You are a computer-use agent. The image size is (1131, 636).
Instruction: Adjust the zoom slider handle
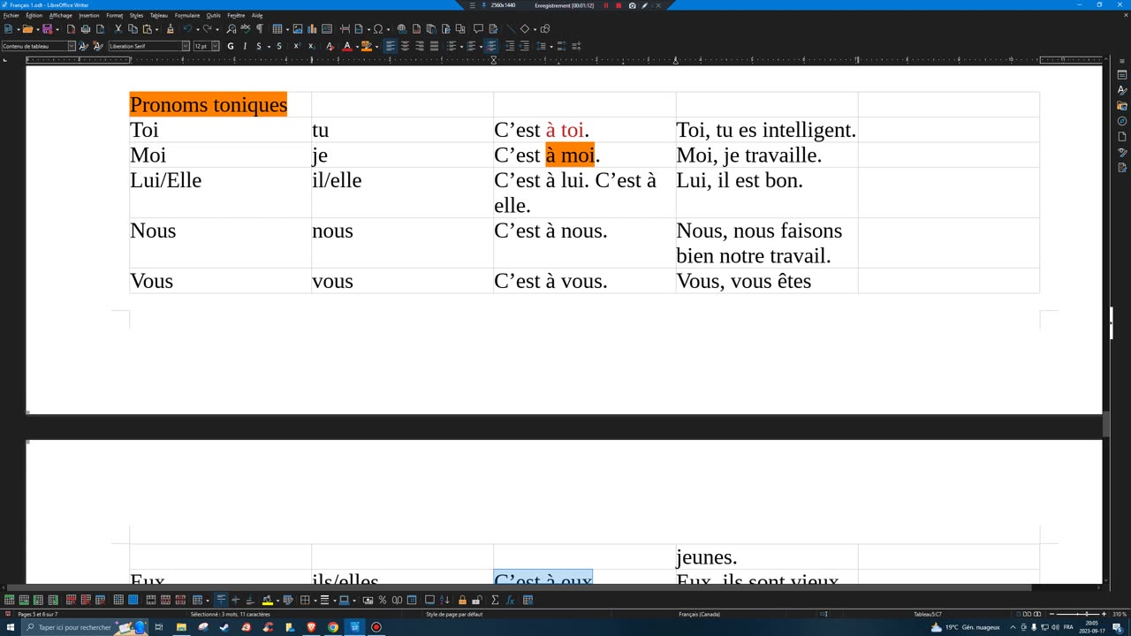tap(1087, 614)
